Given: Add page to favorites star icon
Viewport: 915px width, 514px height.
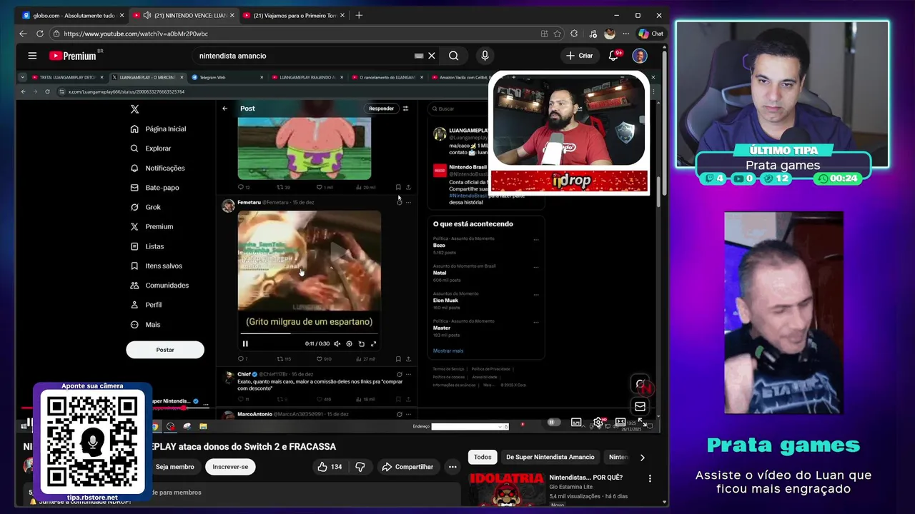Looking at the screenshot, I should click(558, 34).
